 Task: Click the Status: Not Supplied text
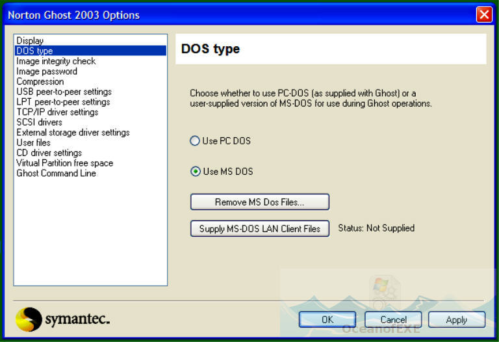376,228
